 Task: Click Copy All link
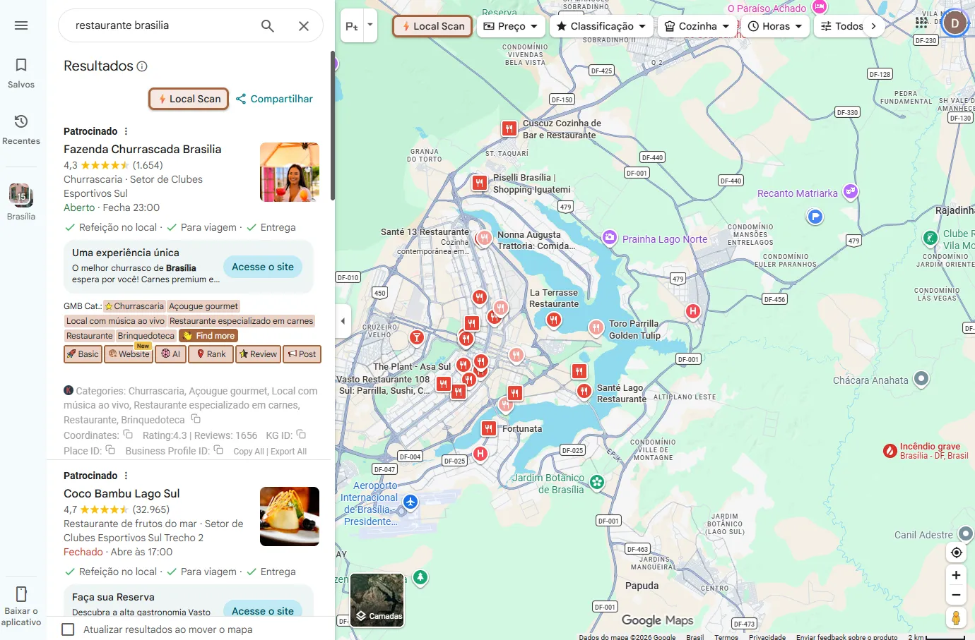(249, 452)
